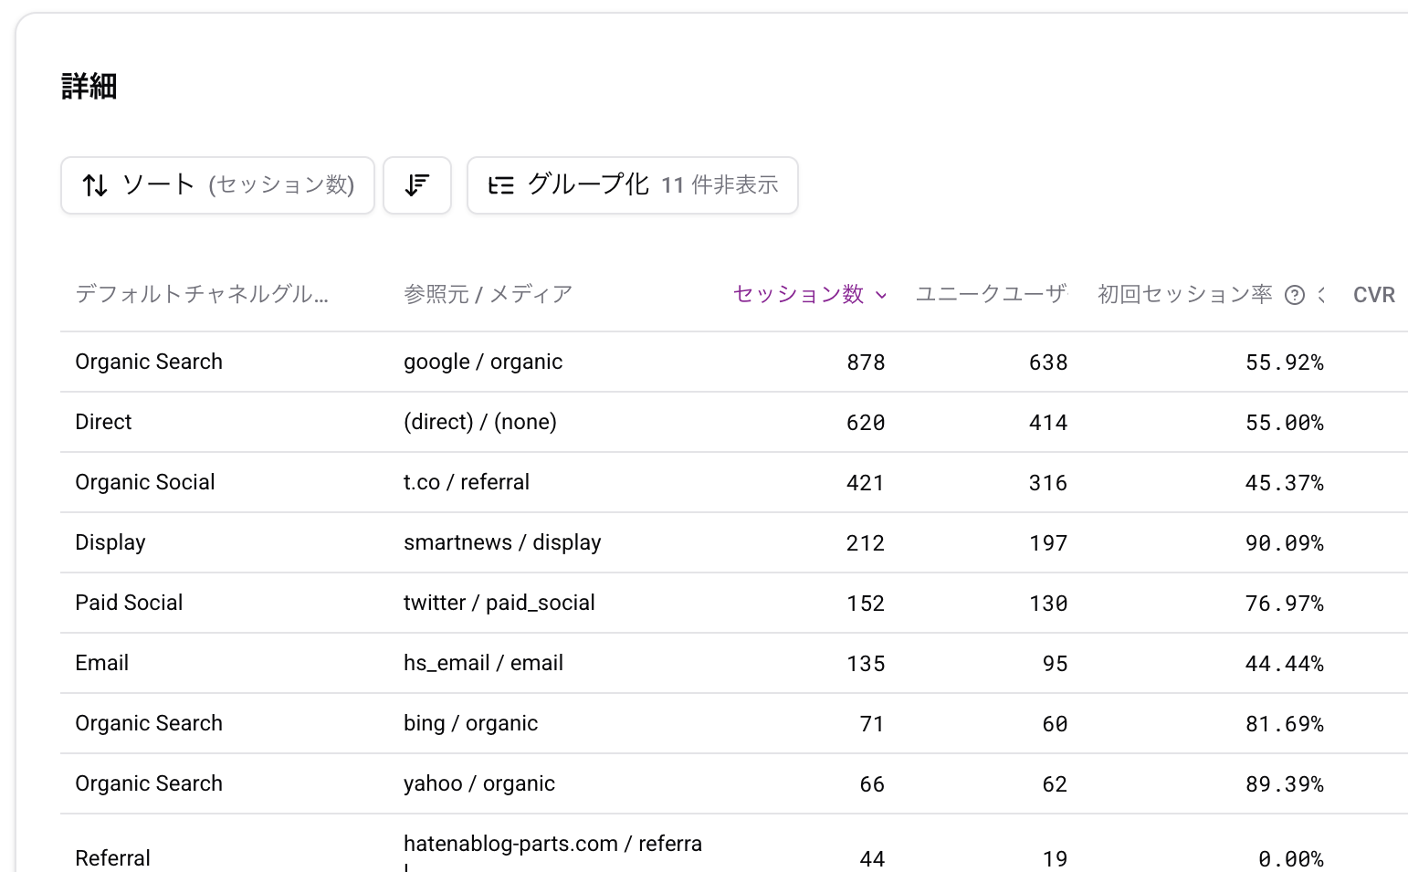Click the chevron left of the CVR column
This screenshot has width=1408, height=872.
click(1321, 295)
